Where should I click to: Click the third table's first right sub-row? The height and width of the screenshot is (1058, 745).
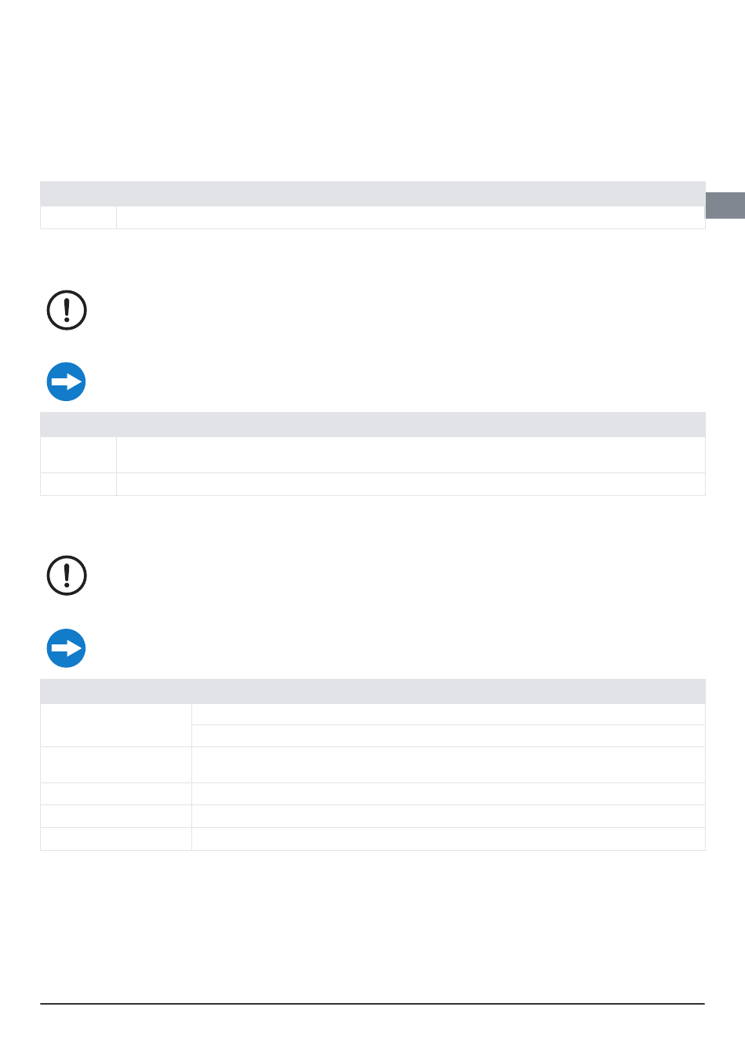click(449, 714)
